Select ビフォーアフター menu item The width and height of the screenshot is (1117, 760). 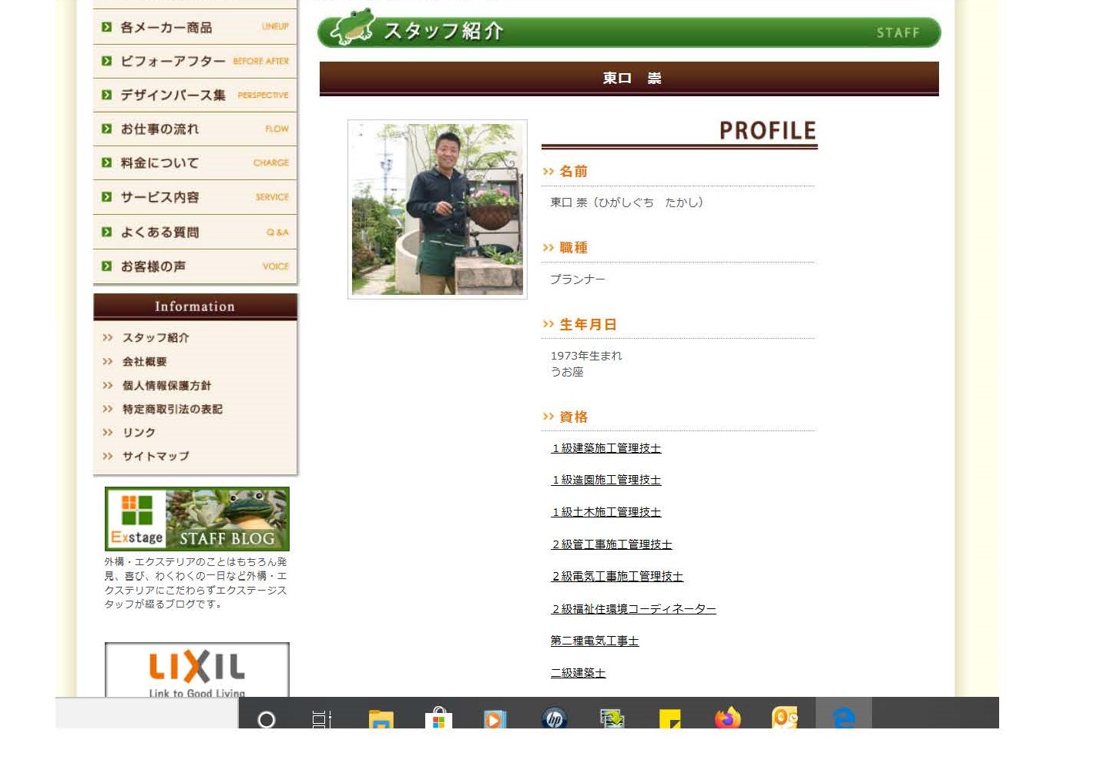point(195,62)
